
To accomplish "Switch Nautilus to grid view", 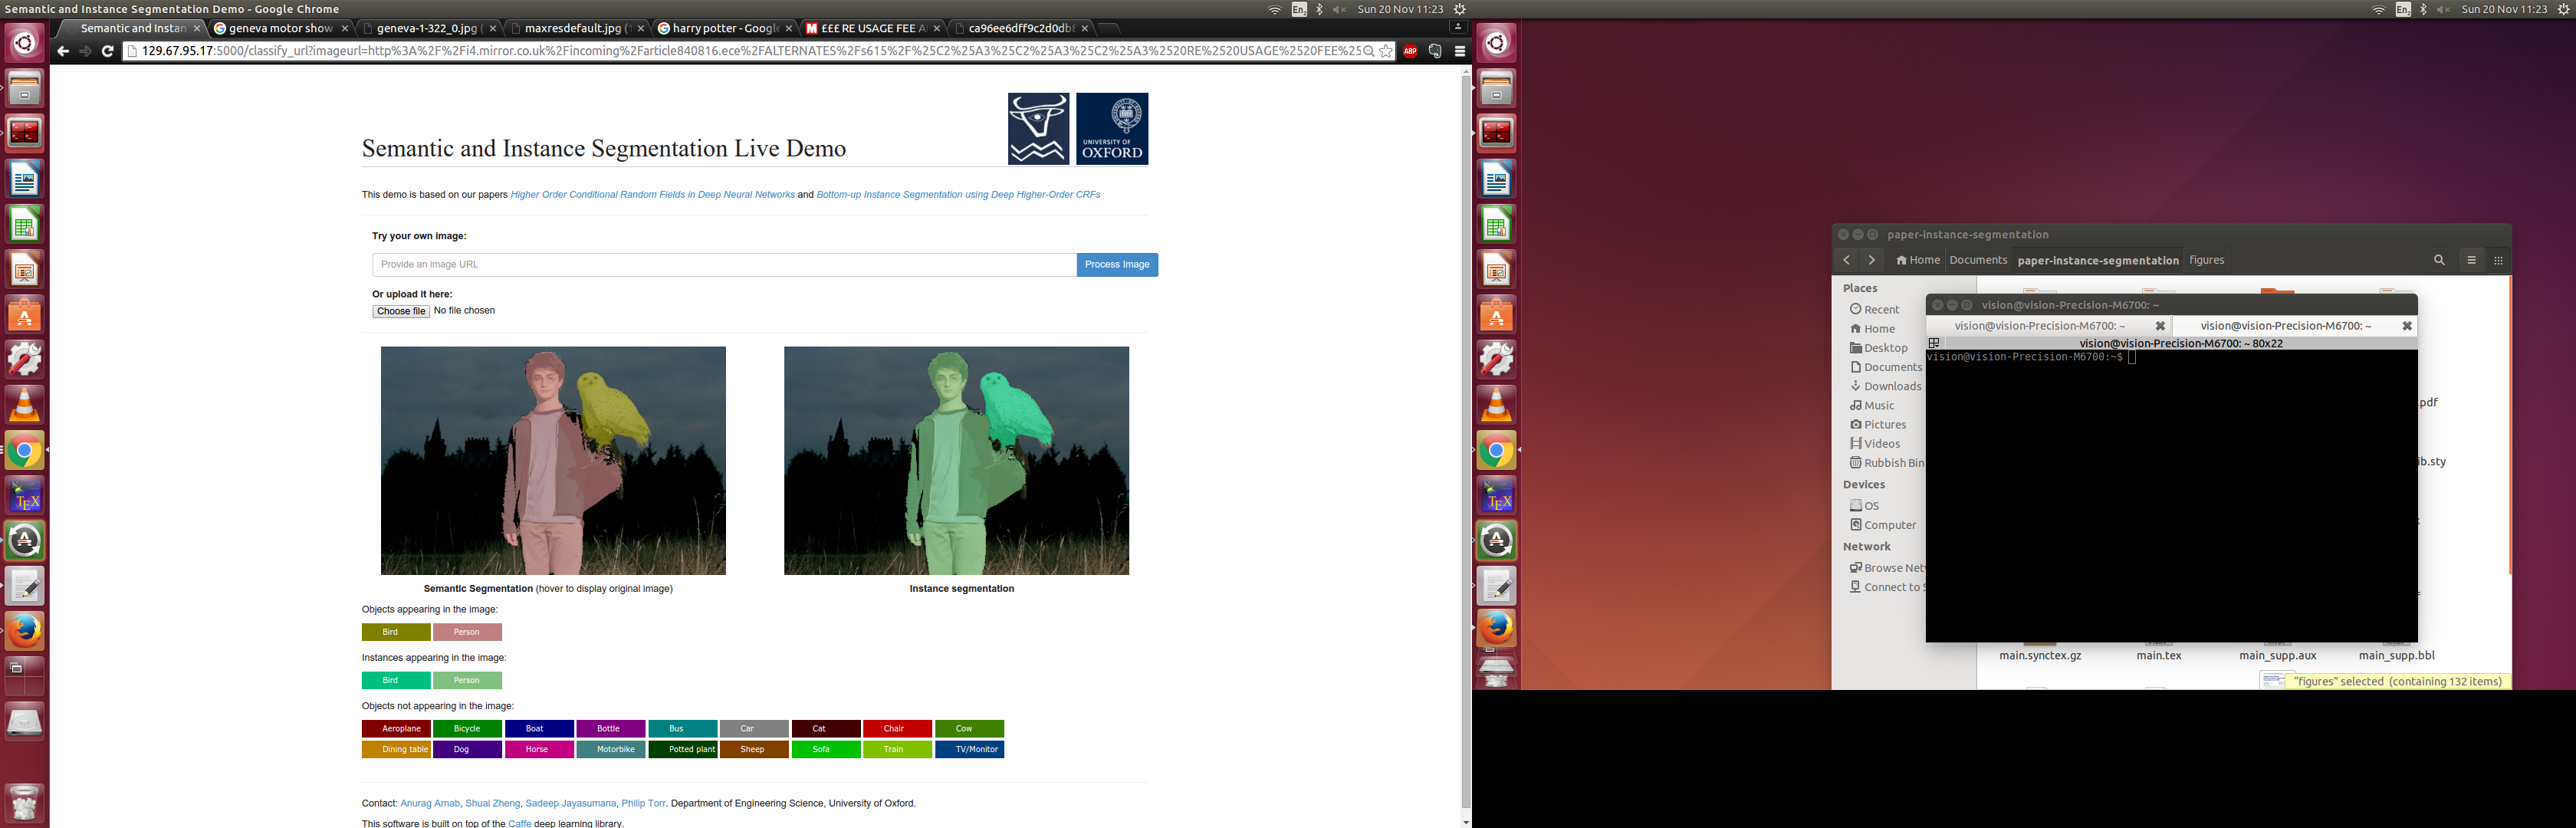I will pyautogui.click(x=2498, y=260).
